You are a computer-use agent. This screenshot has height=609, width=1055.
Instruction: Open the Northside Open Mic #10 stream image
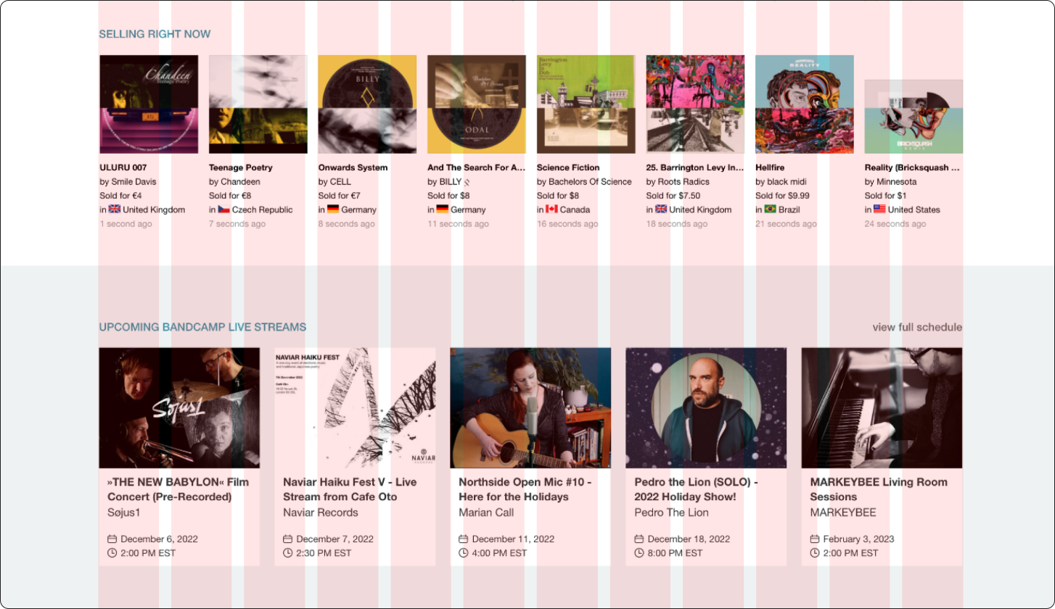[x=530, y=407]
